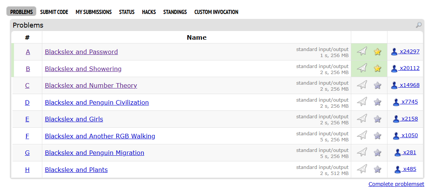429x192 pixels.
Task: Open Blackslex and Girls problem
Action: (74, 119)
